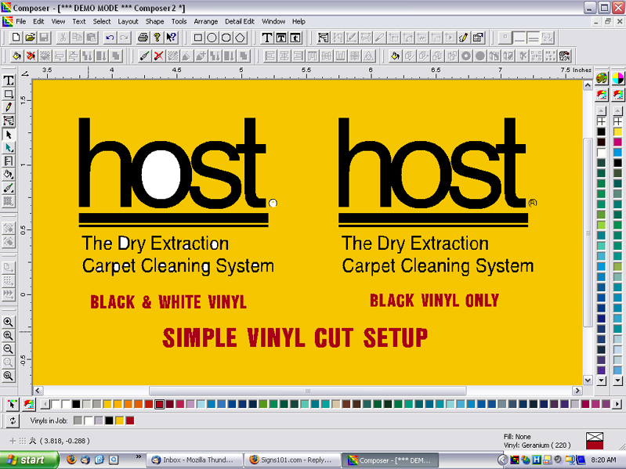Click the remove fill red X icon
626x469 pixels.
tap(31, 56)
